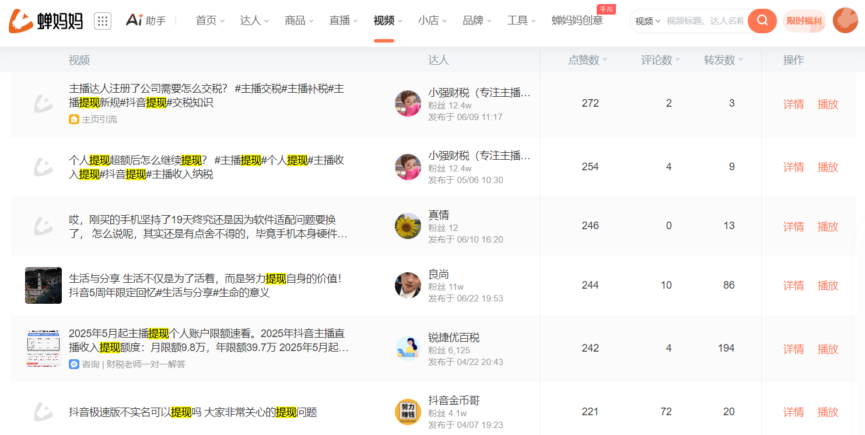
Task: Click the 千川 red badge
Action: (606, 9)
